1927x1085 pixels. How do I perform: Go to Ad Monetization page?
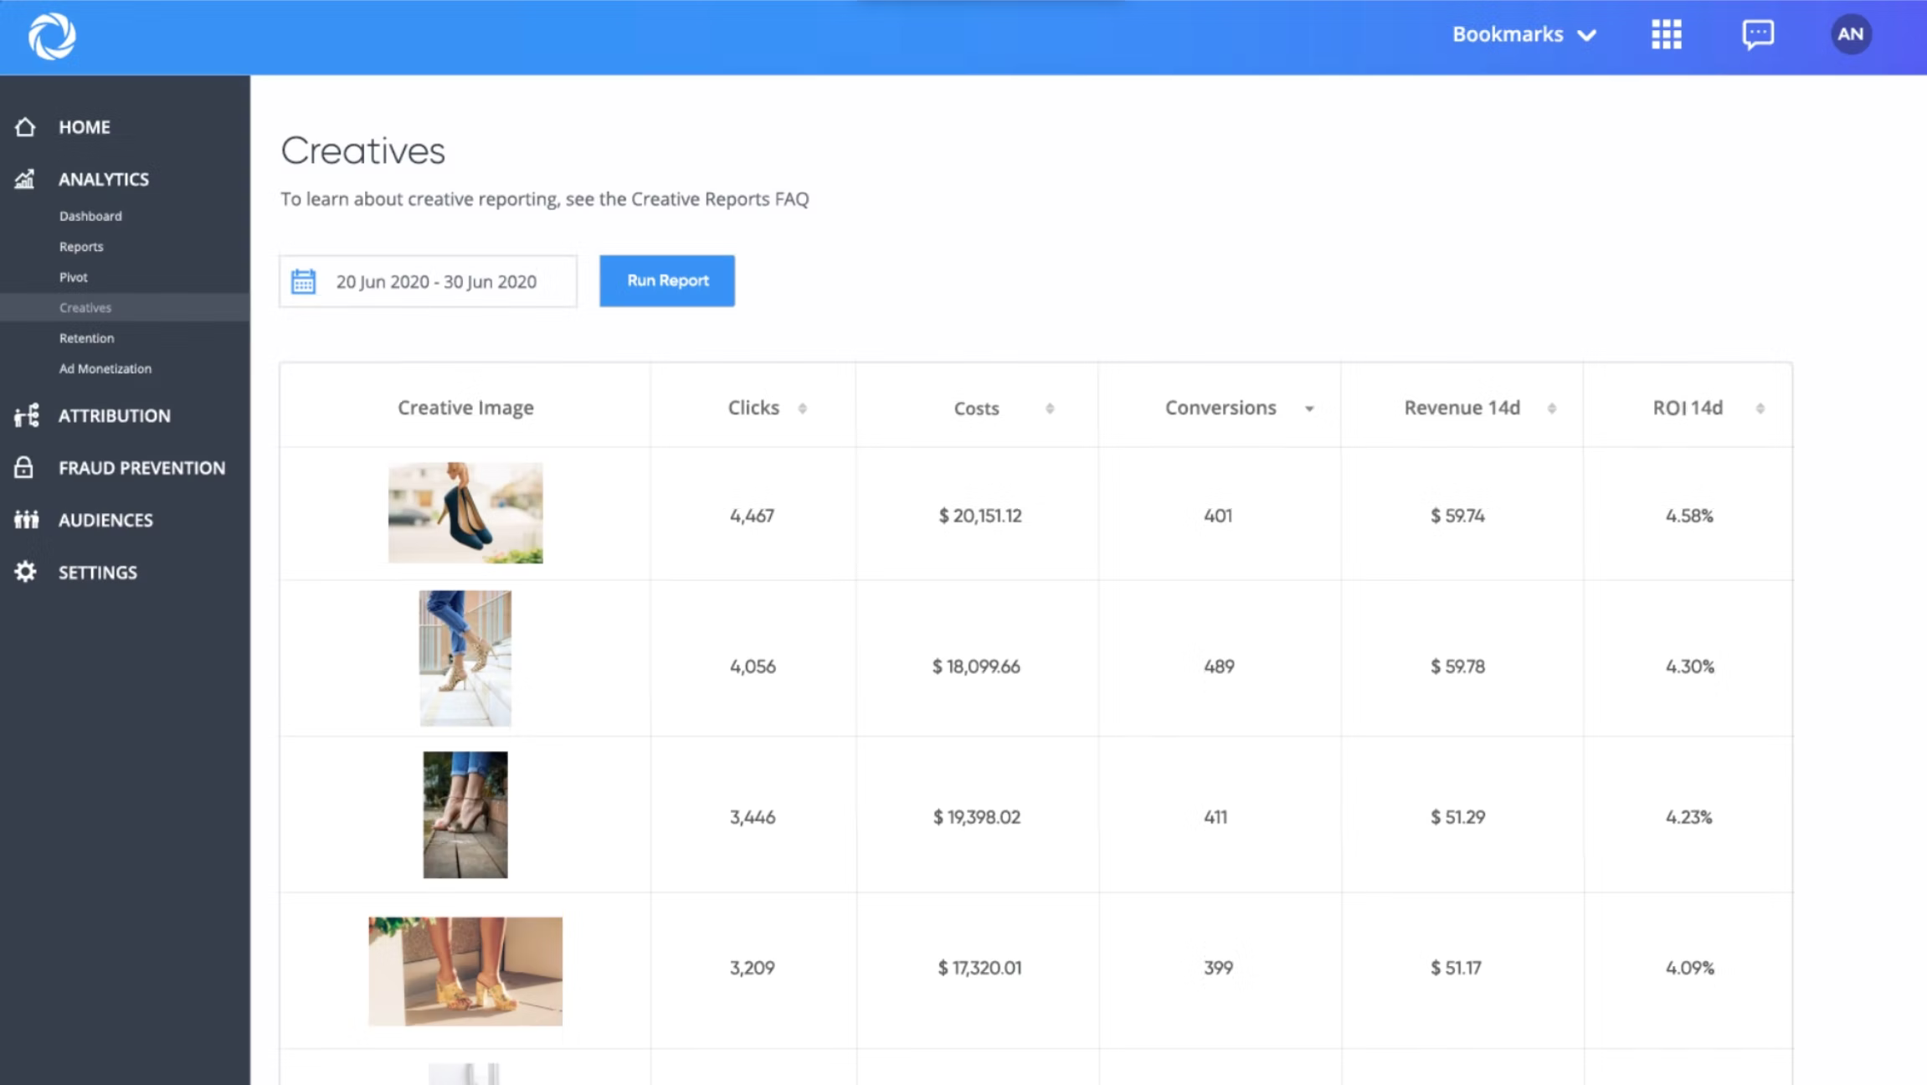(x=105, y=368)
